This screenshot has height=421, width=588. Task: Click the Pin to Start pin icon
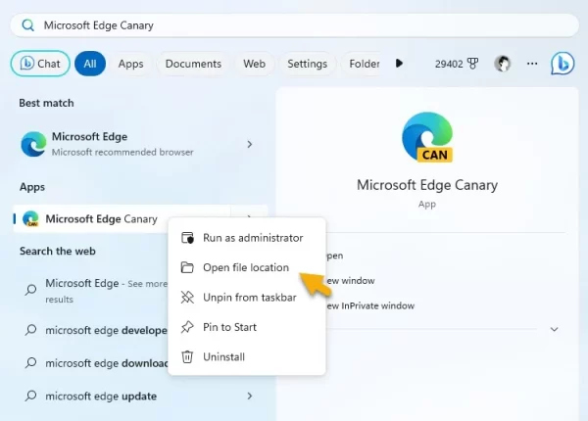[x=187, y=327]
